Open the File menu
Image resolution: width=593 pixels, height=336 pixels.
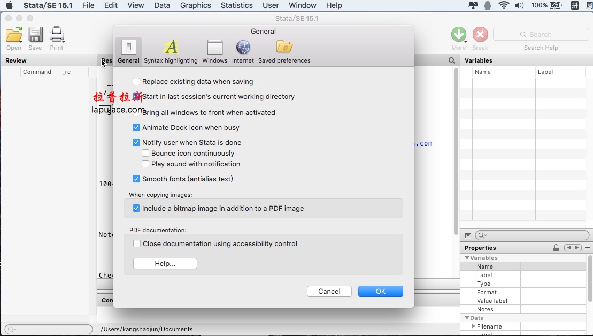88,5
